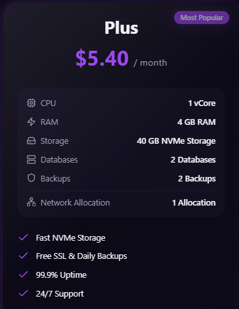Click the Most Popular badge

tap(201, 18)
